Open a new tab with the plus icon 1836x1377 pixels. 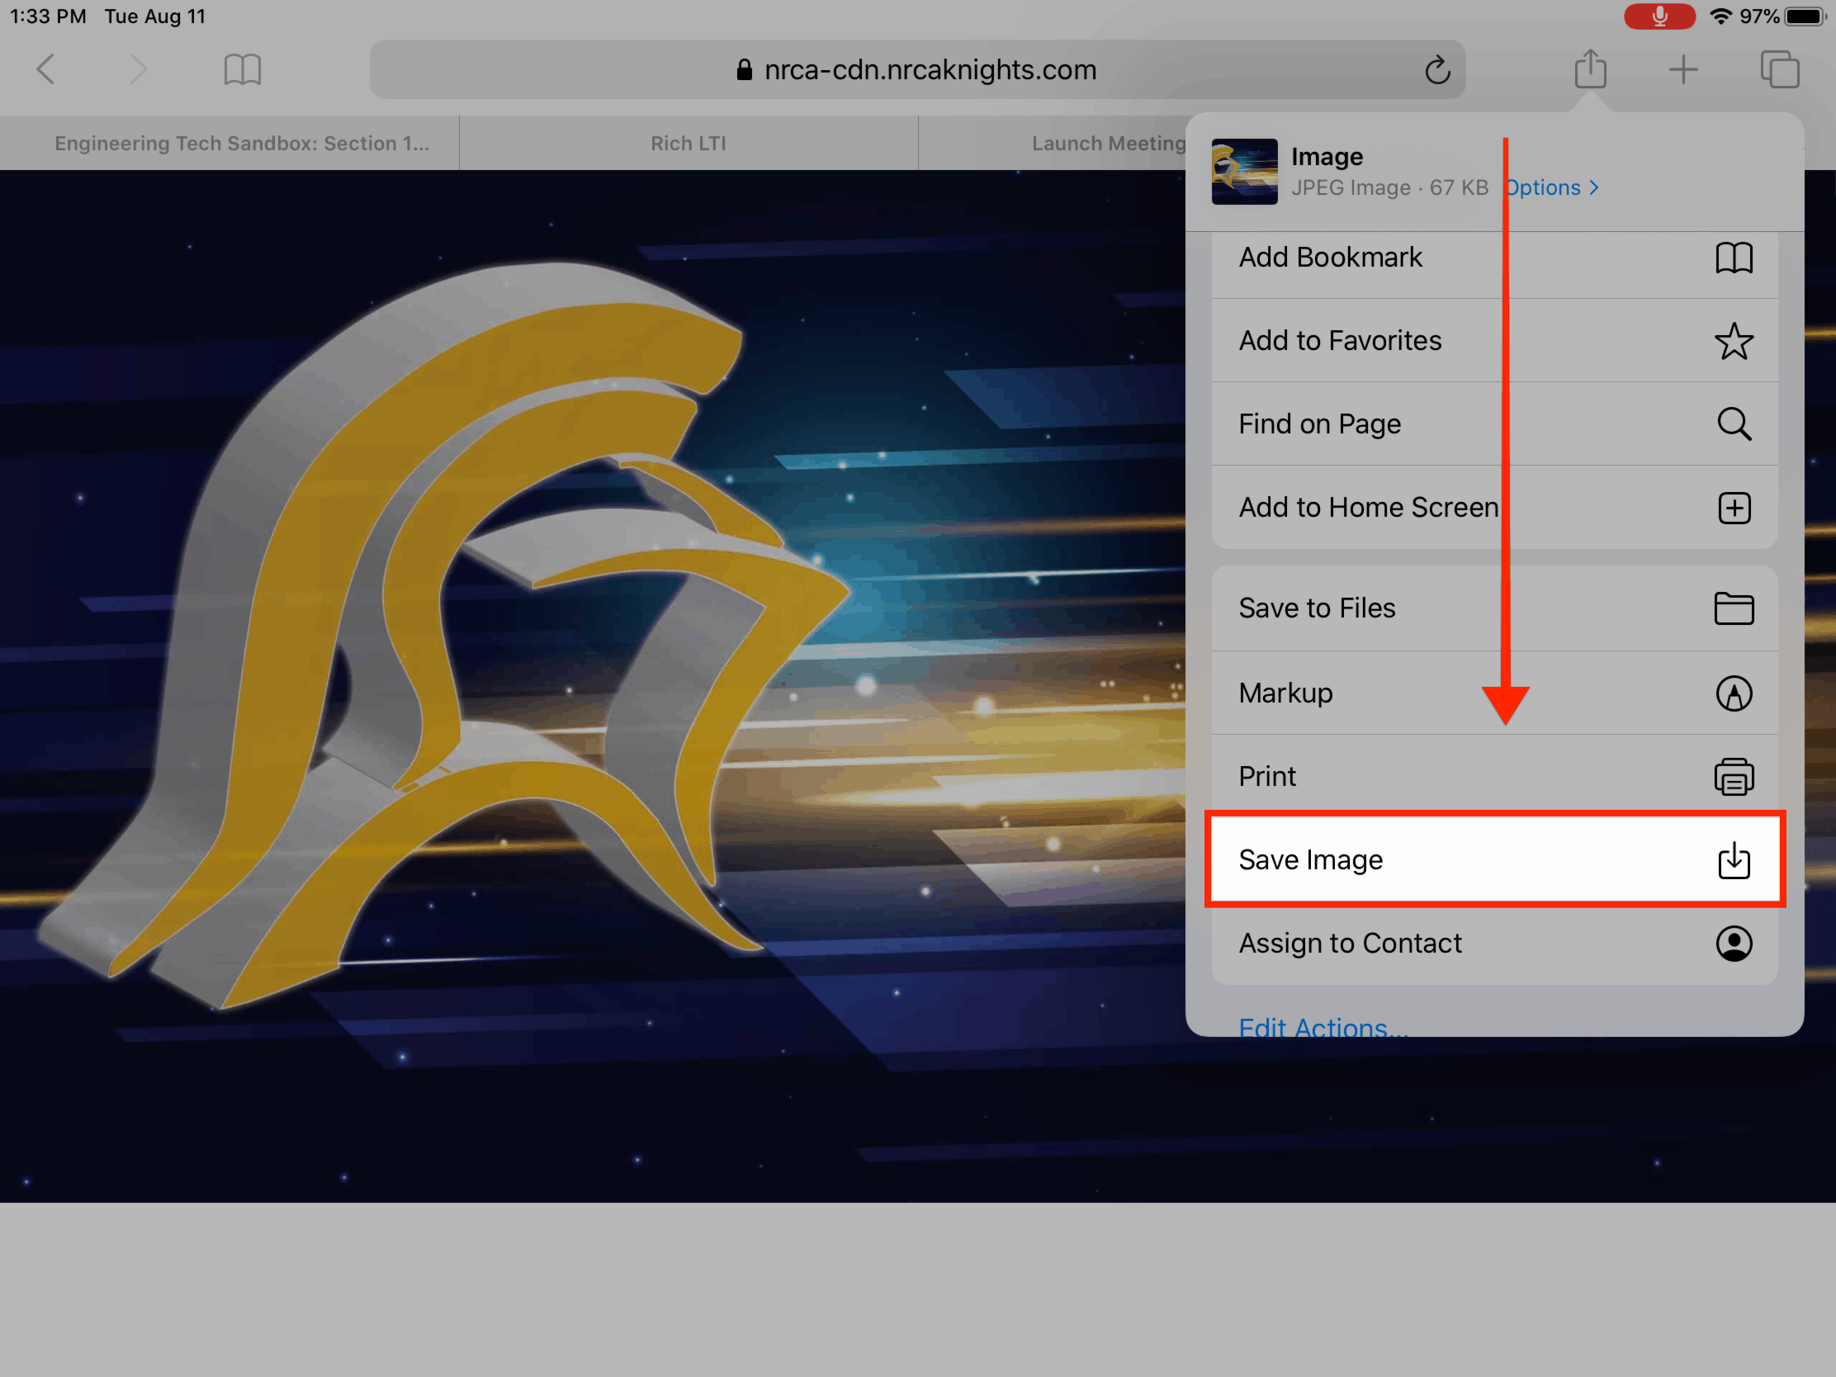coord(1683,69)
